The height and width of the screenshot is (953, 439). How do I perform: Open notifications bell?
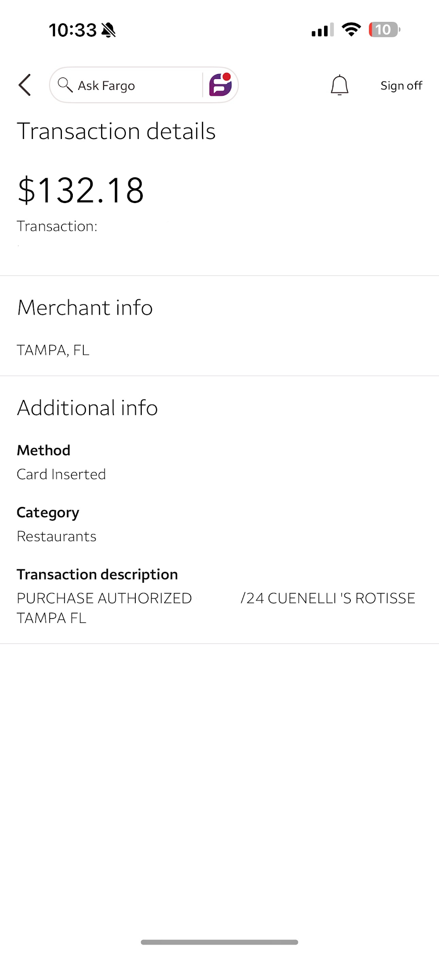[x=339, y=85]
